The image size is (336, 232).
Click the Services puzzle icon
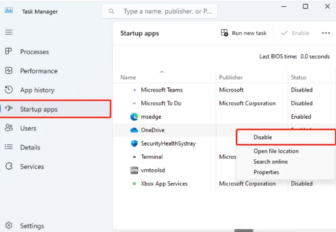[x=9, y=166]
